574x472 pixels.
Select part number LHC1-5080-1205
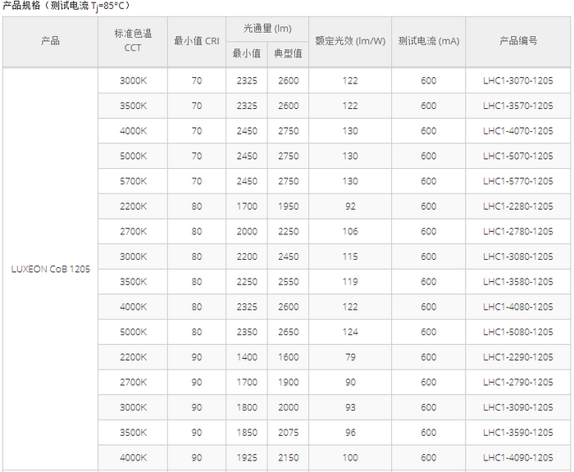coord(518,332)
